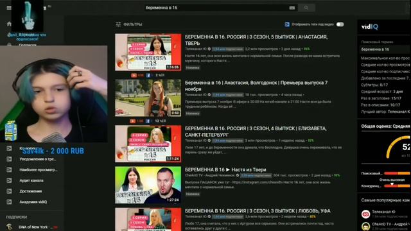This screenshot has height=231, width=411.
Task: Open the hamburger guide menu
Action: 8,8
